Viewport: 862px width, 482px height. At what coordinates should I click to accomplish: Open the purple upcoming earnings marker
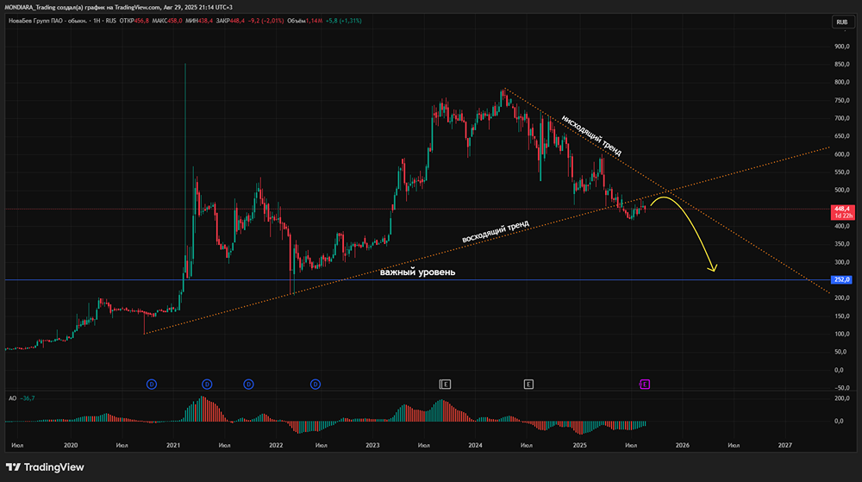[645, 385]
